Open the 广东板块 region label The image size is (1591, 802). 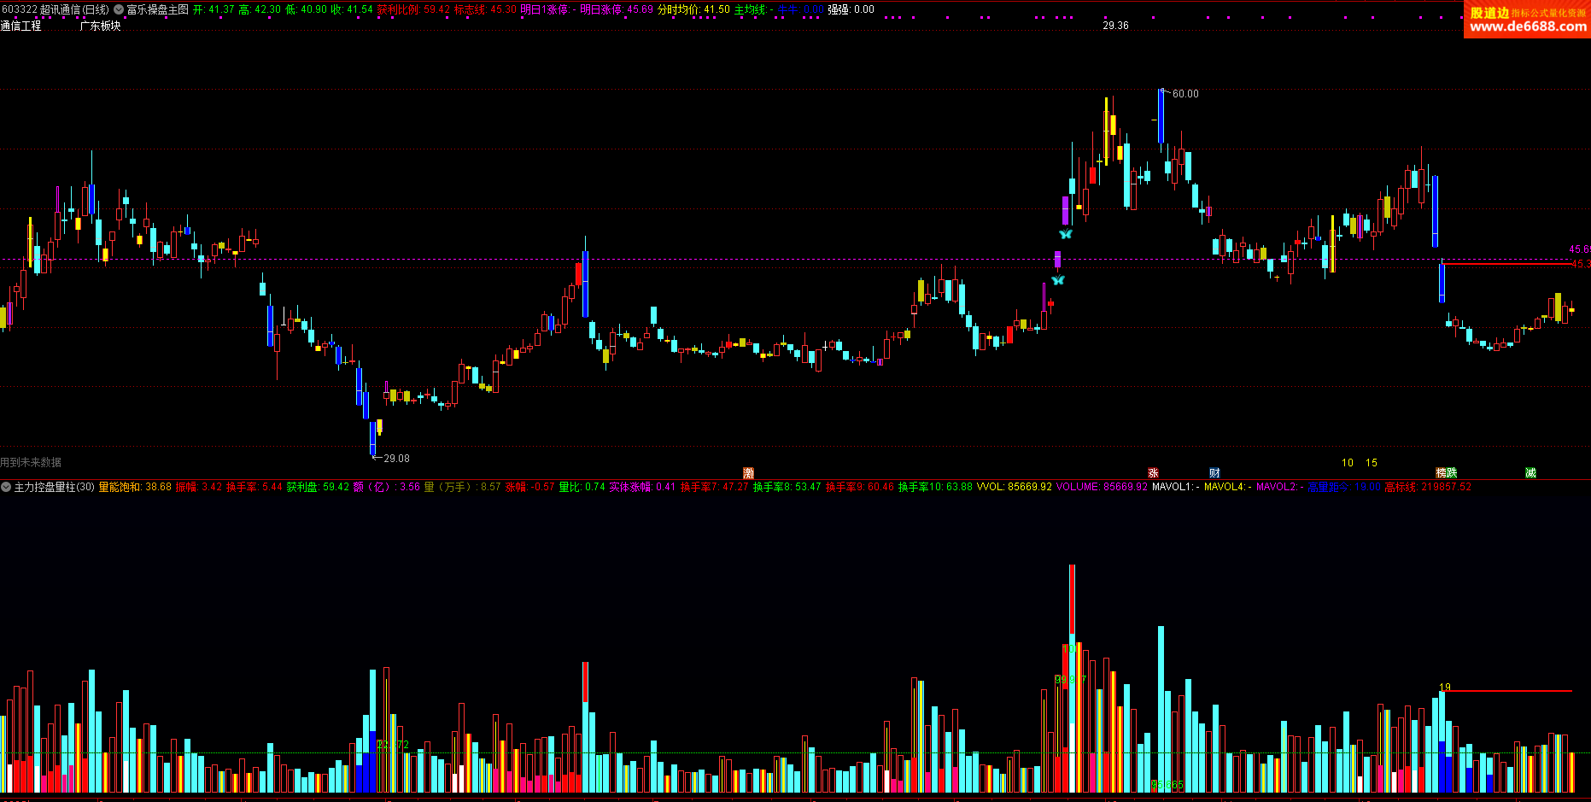point(100,26)
